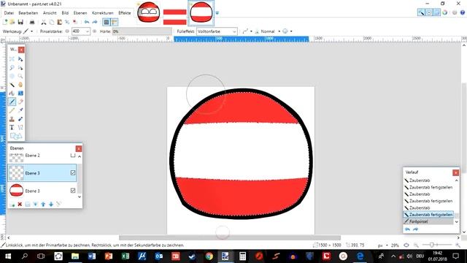Select the Shapes tool

click(16, 136)
